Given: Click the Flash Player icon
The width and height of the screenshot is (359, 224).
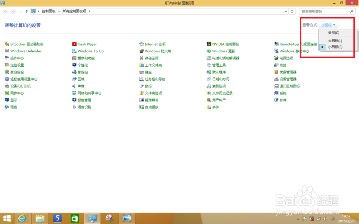Looking at the screenshot, I should click(x=74, y=44).
